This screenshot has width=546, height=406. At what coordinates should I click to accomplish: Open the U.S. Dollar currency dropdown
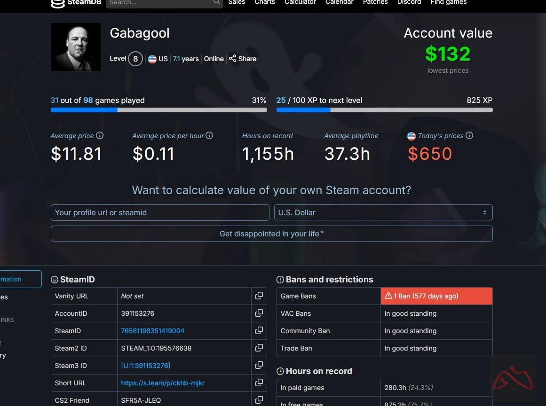(383, 212)
